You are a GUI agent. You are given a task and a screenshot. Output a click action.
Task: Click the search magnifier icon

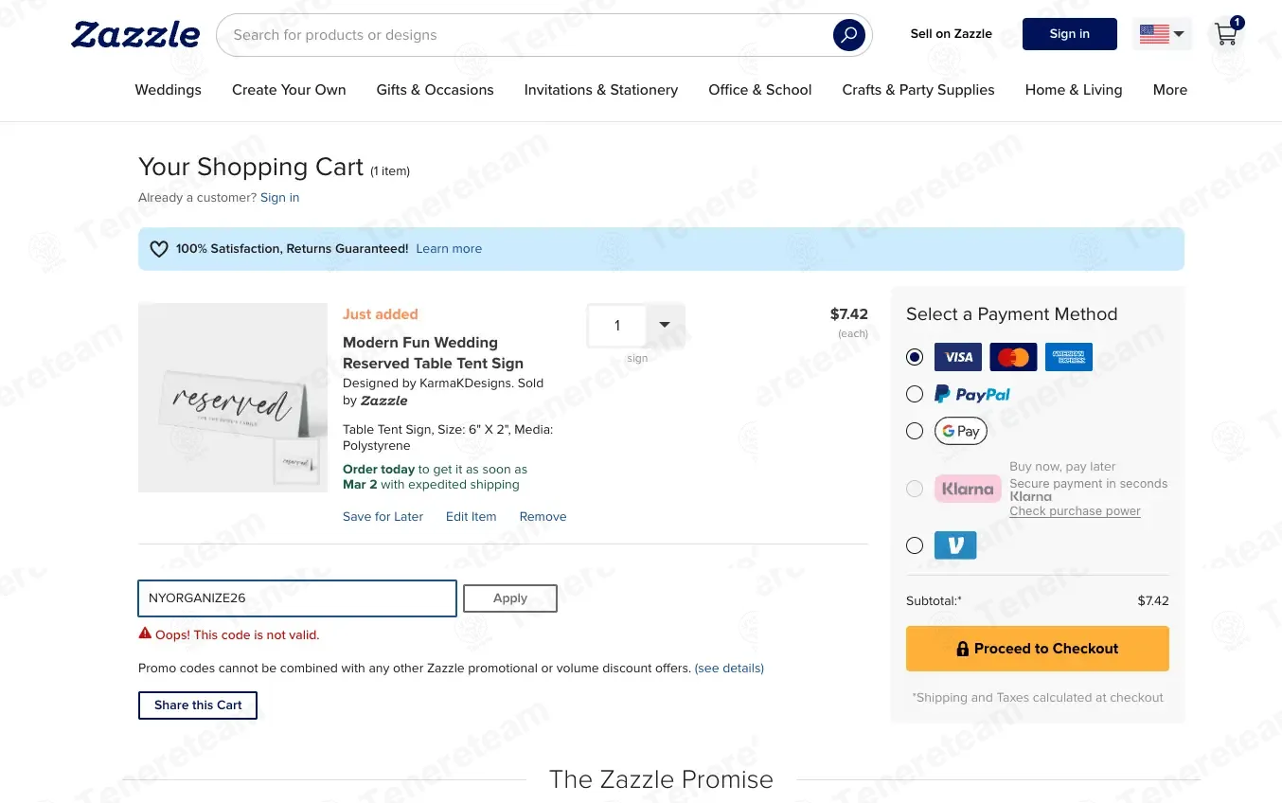coord(848,36)
